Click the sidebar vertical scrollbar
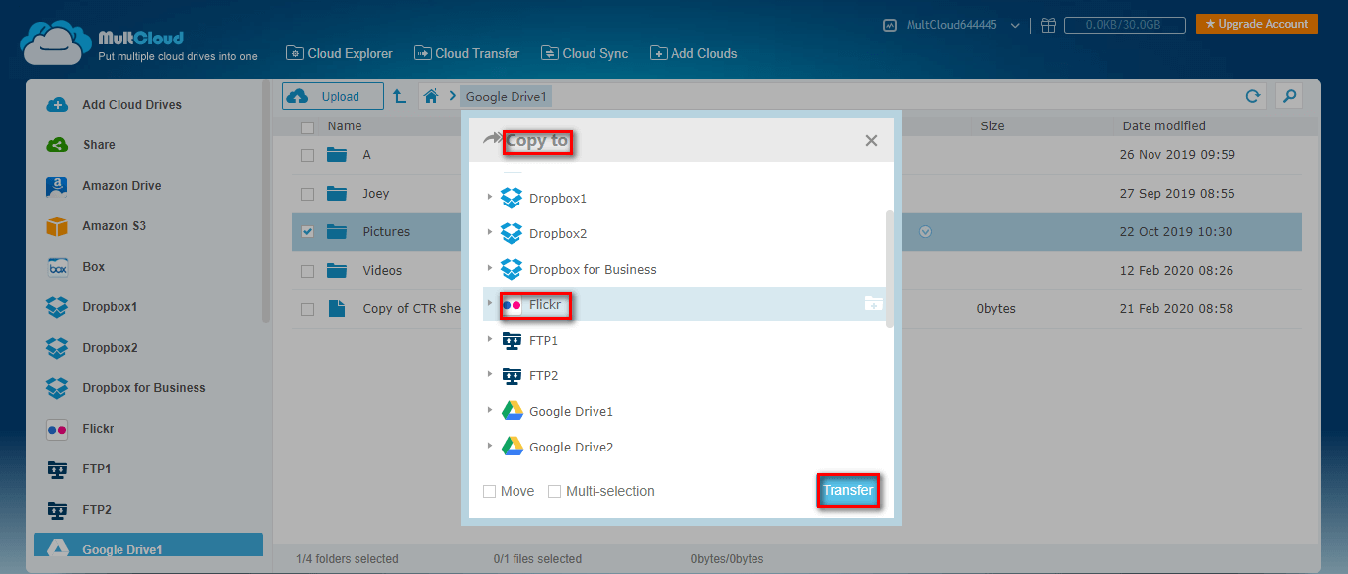The width and height of the screenshot is (1348, 574). pyautogui.click(x=266, y=202)
